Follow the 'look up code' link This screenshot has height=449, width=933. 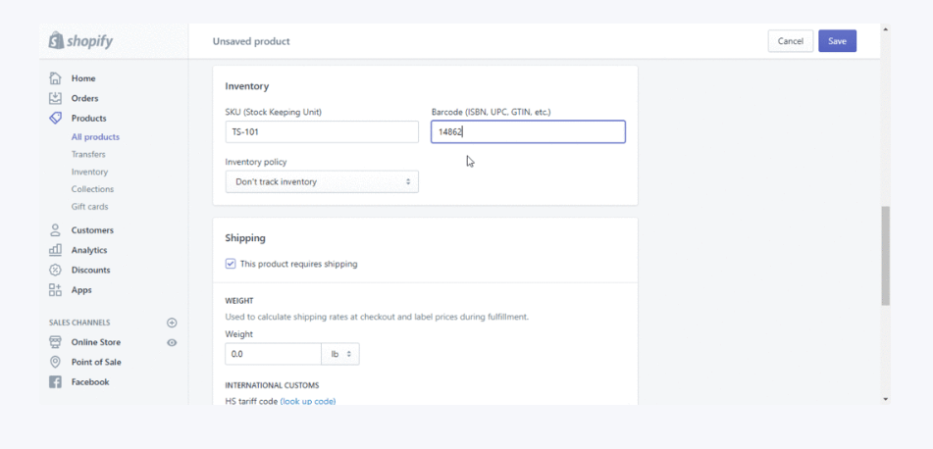pos(308,401)
